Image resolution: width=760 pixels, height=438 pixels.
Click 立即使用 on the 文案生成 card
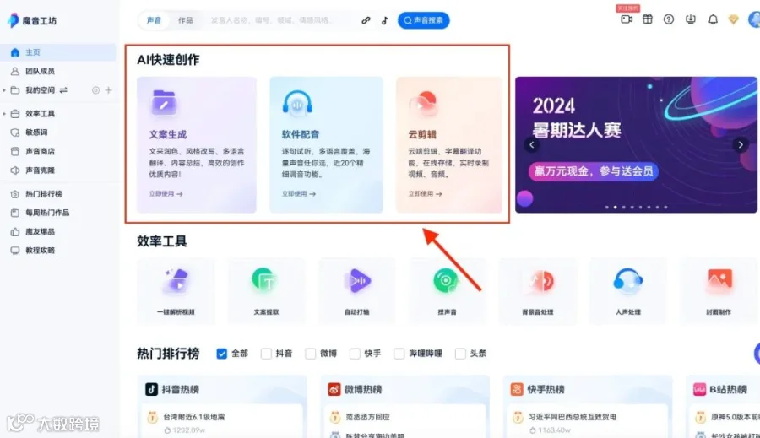[x=166, y=194]
